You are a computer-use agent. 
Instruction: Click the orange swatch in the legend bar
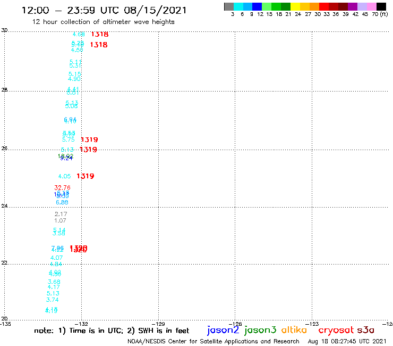(314, 6)
